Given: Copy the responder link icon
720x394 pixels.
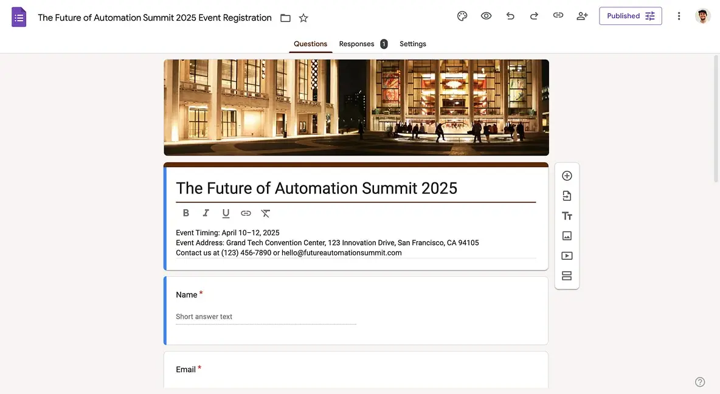Looking at the screenshot, I should click(558, 16).
